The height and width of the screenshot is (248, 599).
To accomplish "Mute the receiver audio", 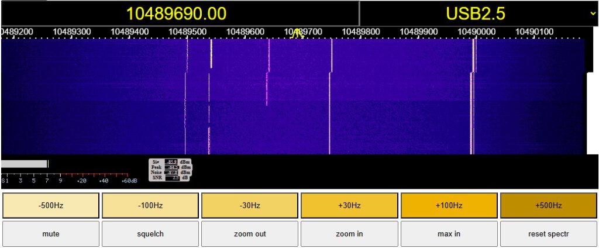I will [50, 234].
